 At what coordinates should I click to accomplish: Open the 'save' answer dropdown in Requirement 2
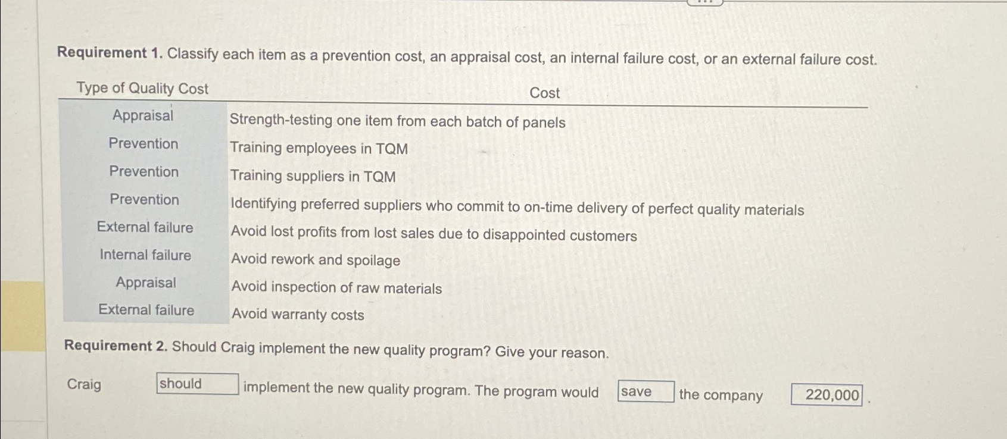(x=645, y=391)
